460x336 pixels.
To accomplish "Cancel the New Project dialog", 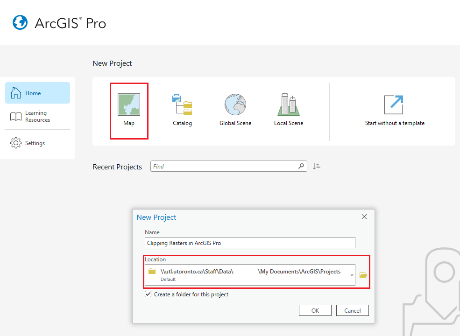I will point(352,310).
